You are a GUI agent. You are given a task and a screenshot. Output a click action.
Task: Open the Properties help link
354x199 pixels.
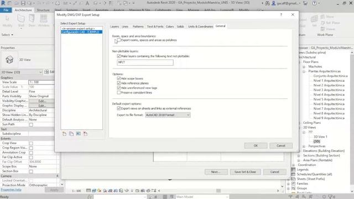pyautogui.click(x=11, y=190)
